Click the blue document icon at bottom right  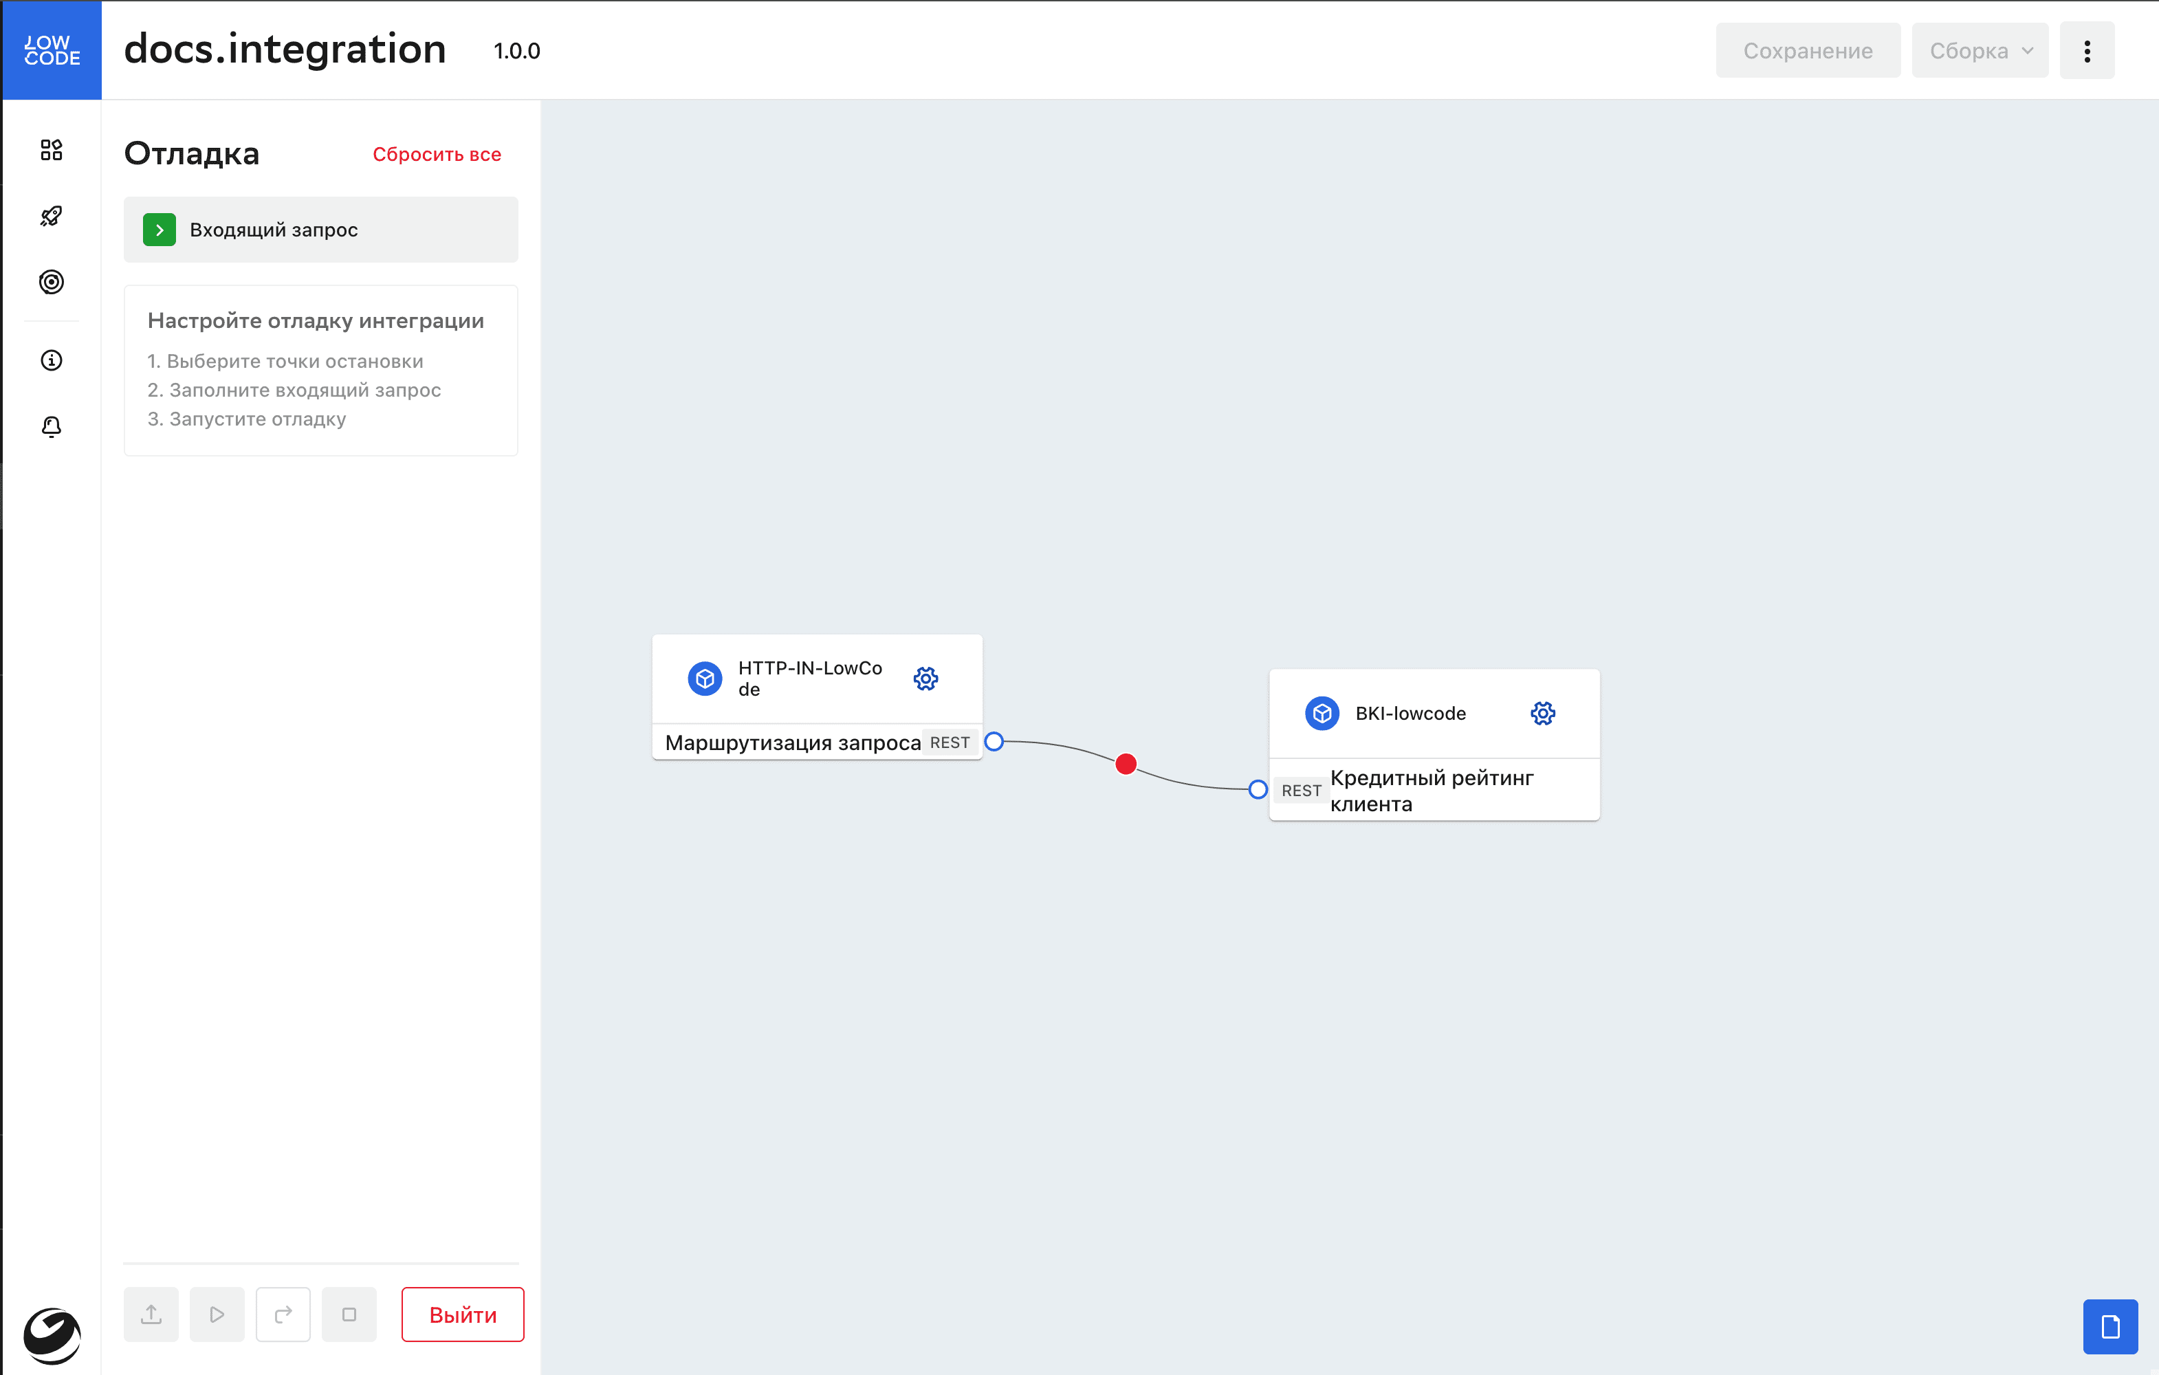(x=2109, y=1325)
